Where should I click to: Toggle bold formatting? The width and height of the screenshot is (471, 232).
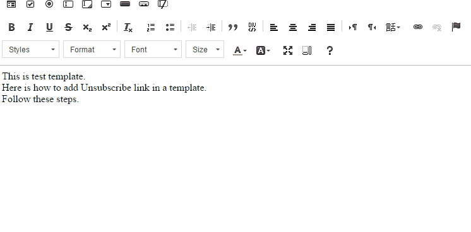(x=11, y=27)
